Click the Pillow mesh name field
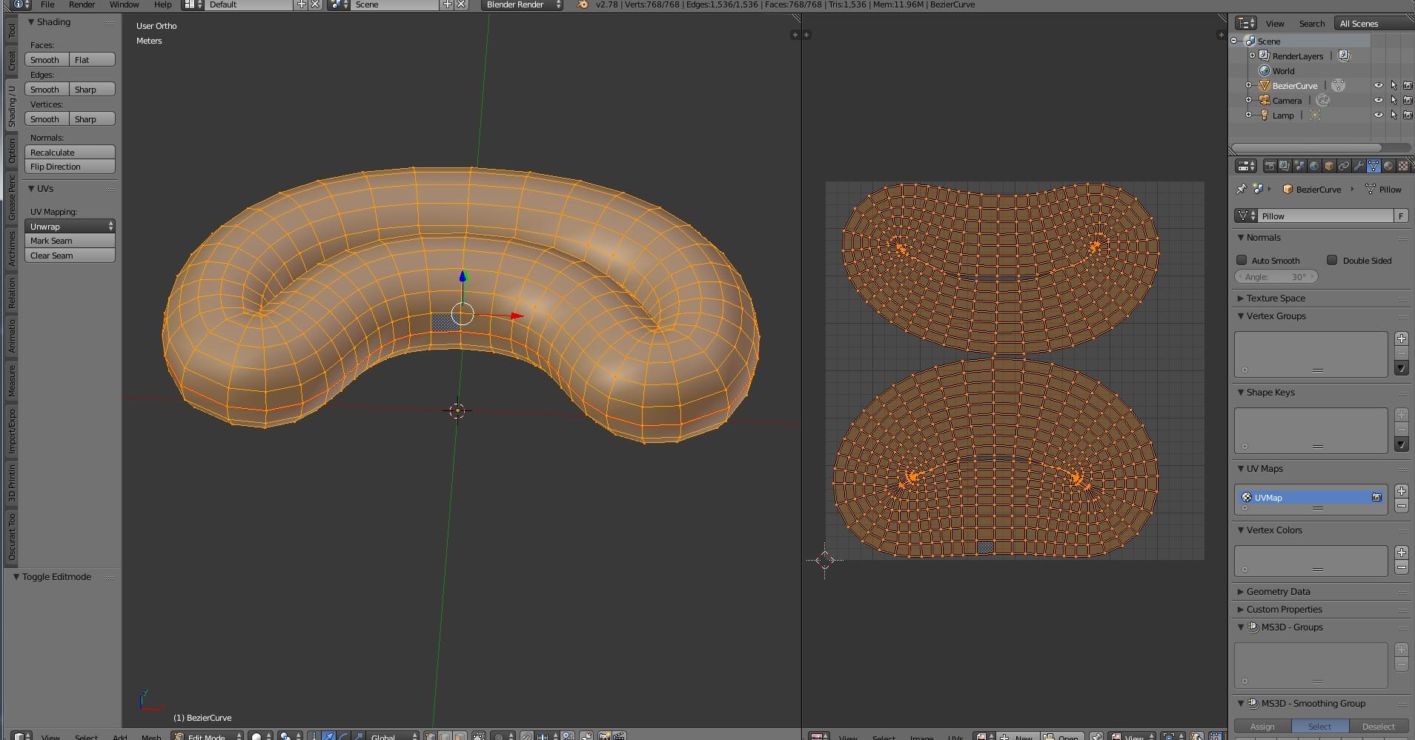The image size is (1415, 740). 1325,216
